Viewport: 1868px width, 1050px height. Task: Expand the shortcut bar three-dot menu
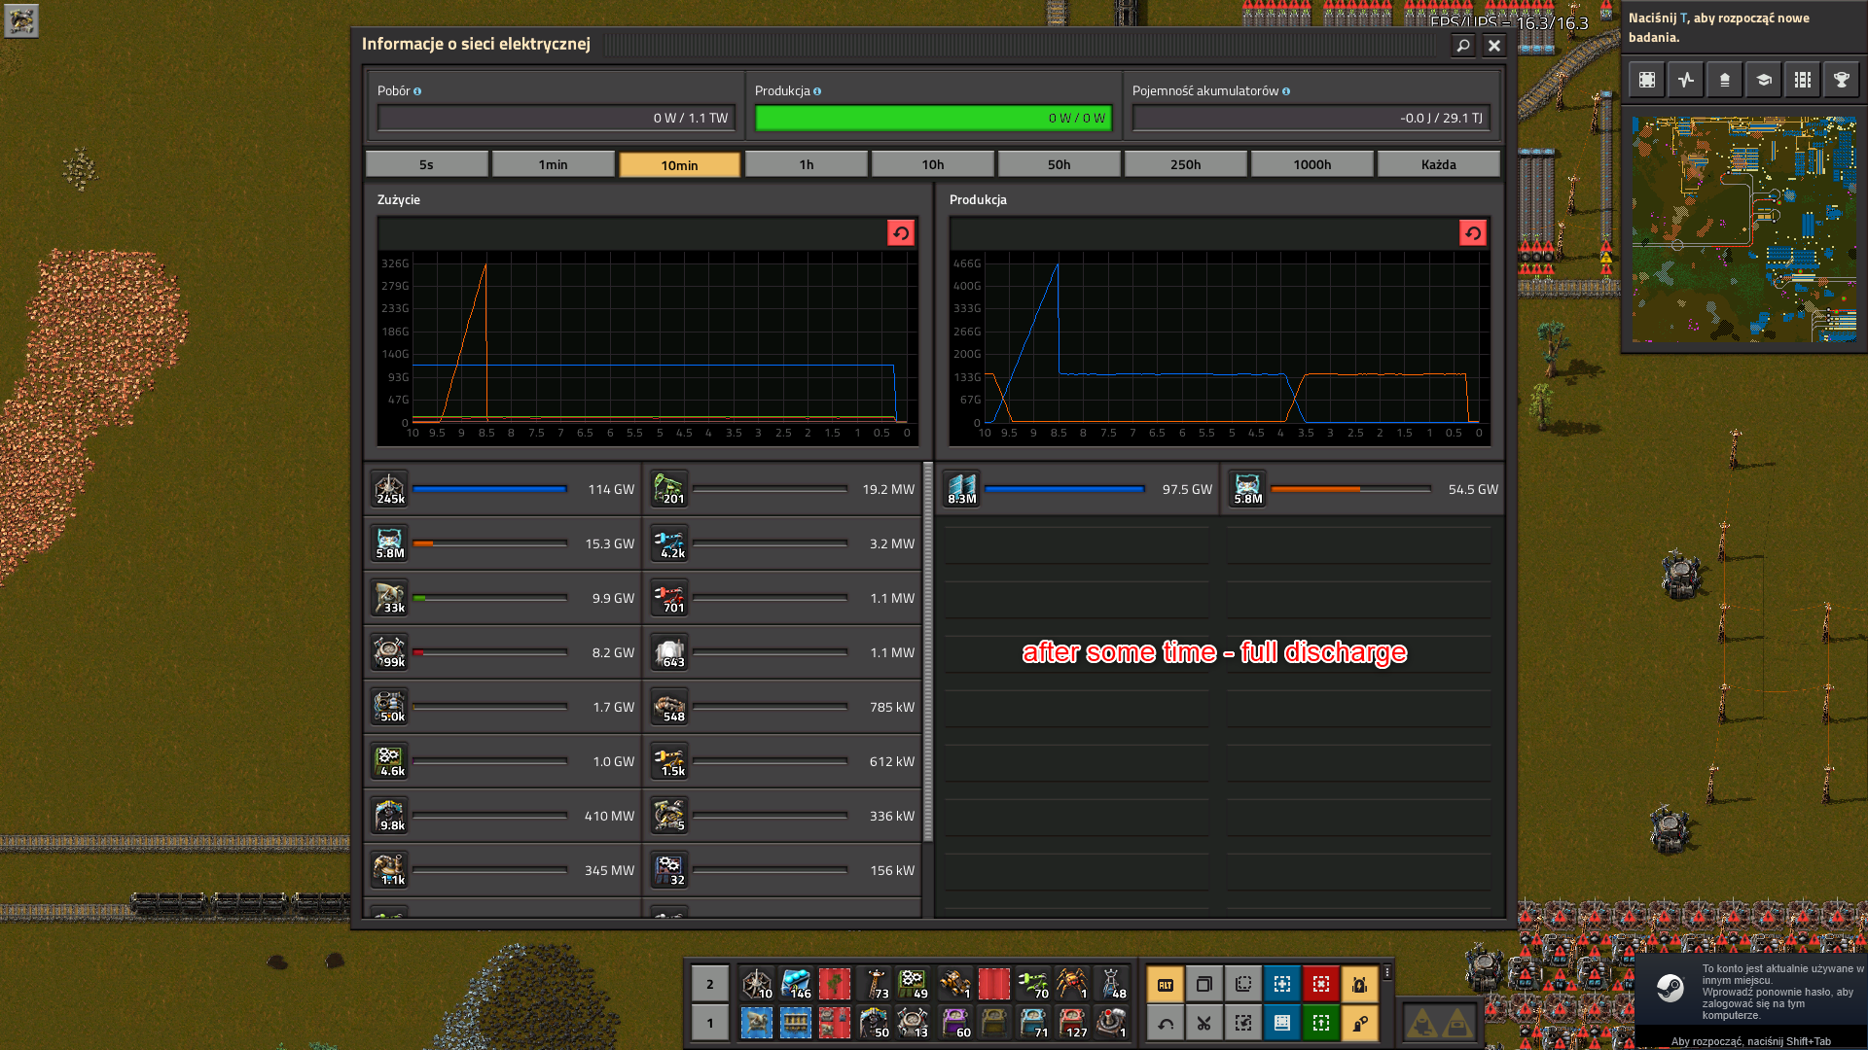[1386, 971]
